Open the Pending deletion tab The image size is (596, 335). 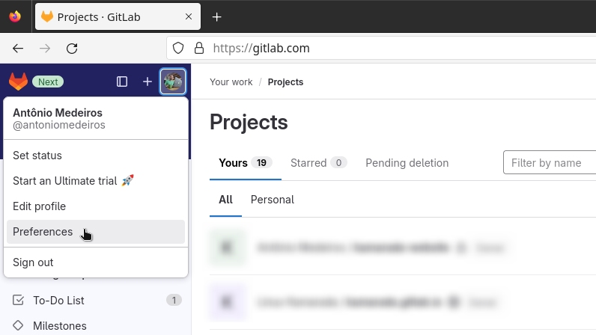pyautogui.click(x=407, y=163)
